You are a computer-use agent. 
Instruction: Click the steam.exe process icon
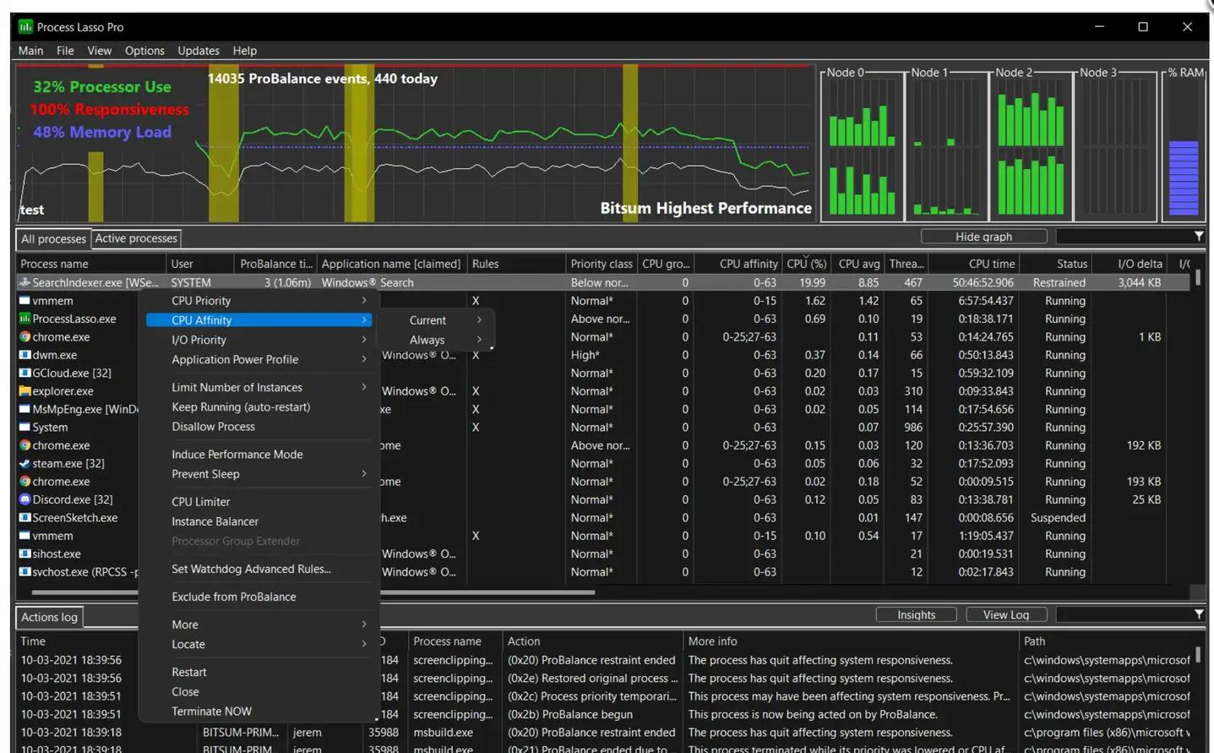click(x=24, y=463)
